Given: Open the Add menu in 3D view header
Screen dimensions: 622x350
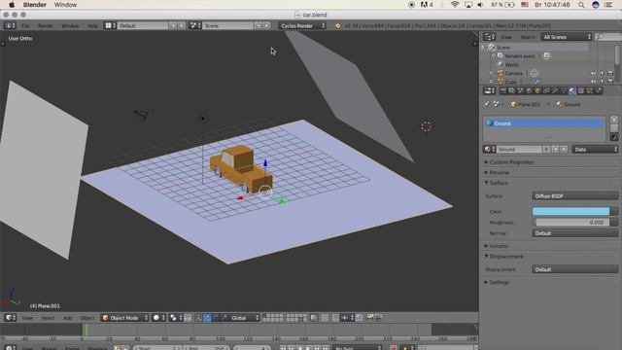Looking at the screenshot, I should (68, 318).
